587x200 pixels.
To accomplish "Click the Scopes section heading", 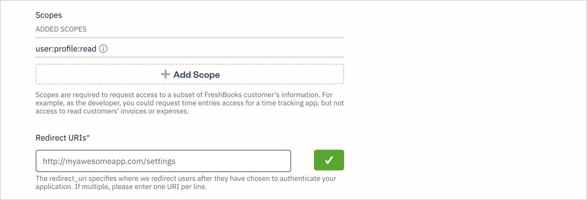I will pyautogui.click(x=49, y=15).
